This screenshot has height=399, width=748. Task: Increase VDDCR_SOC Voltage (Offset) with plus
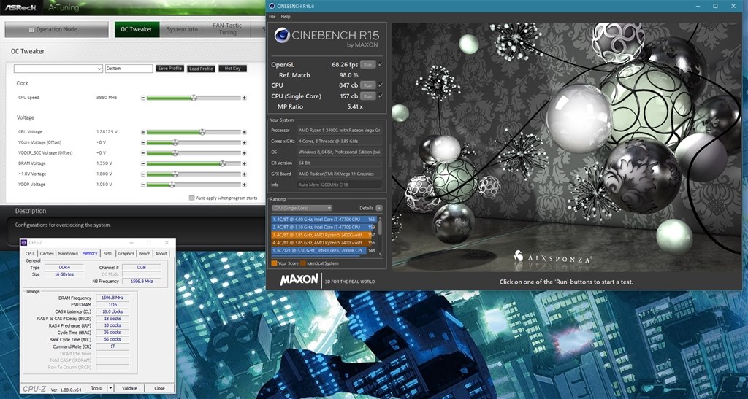244,153
